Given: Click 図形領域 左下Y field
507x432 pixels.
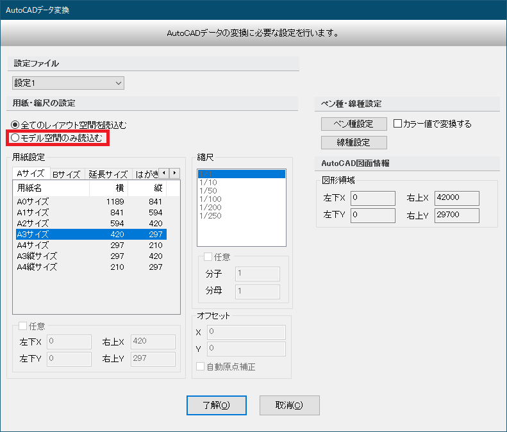Looking at the screenshot, I should (x=373, y=215).
